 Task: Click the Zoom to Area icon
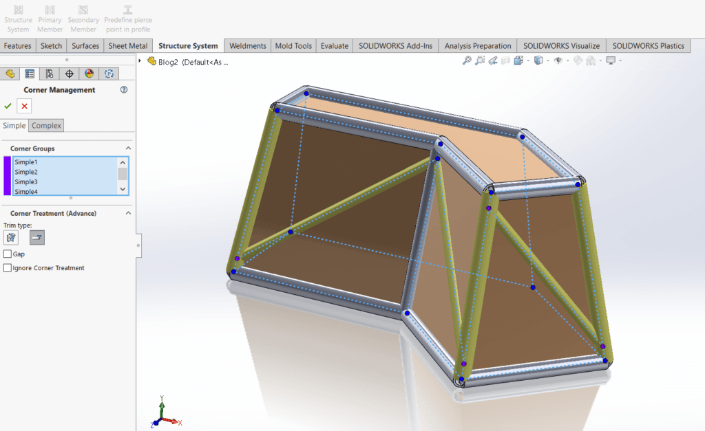click(480, 60)
